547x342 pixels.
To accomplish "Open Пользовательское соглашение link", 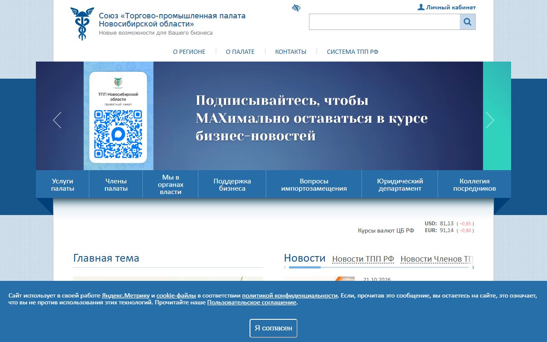I will tap(252, 302).
